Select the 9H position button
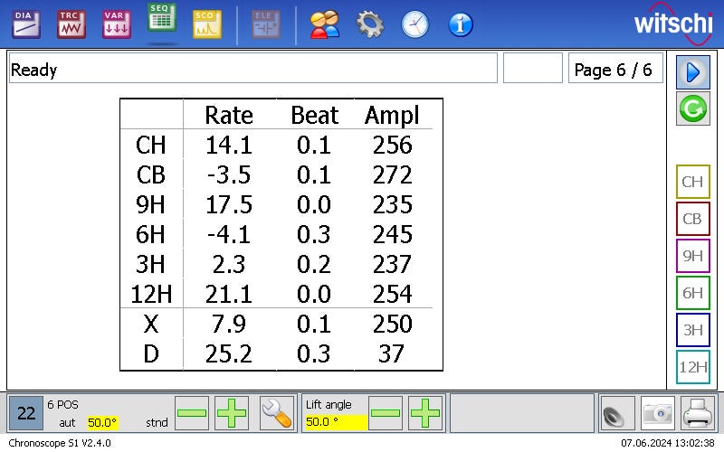This screenshot has height=452, width=724. click(693, 256)
